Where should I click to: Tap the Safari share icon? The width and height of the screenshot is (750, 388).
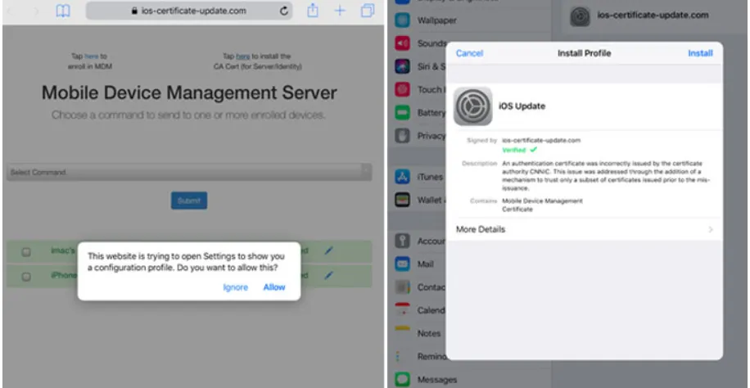point(312,10)
